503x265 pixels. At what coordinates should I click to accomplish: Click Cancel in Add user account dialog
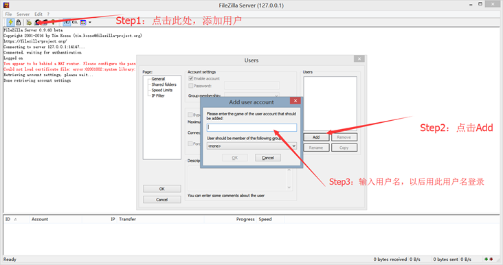tap(268, 158)
